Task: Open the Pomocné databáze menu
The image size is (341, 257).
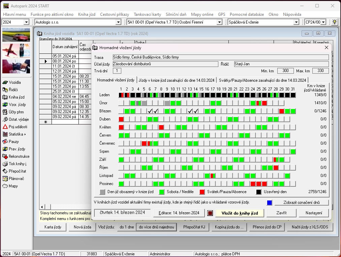Action: pyautogui.click(x=247, y=14)
